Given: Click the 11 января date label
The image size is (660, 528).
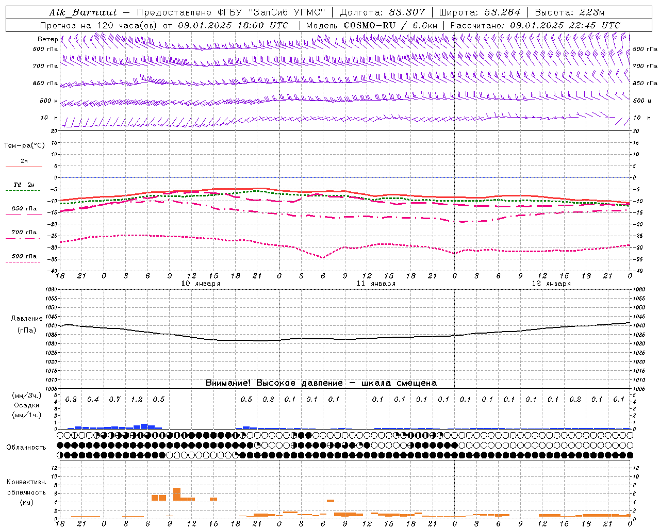Looking at the screenshot, I should pyautogui.click(x=376, y=284).
